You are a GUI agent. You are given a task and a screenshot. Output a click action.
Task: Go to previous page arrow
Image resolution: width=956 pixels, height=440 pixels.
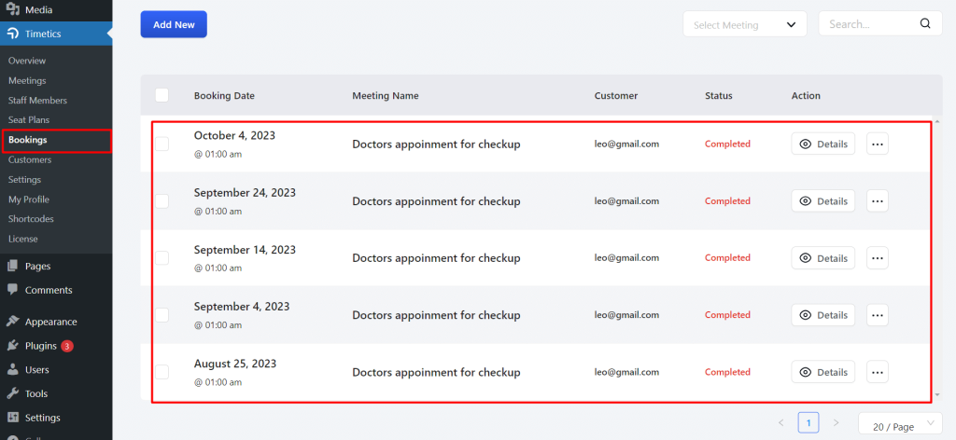tap(781, 422)
